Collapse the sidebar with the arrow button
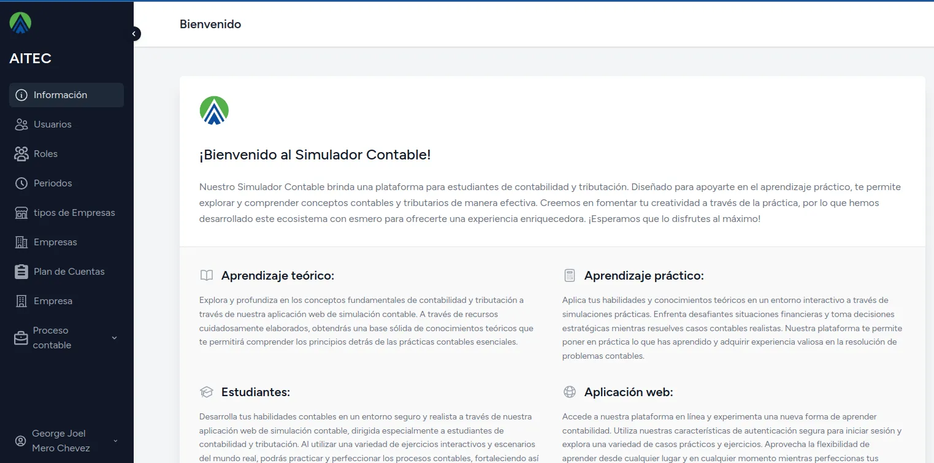The width and height of the screenshot is (934, 463). pyautogui.click(x=134, y=34)
